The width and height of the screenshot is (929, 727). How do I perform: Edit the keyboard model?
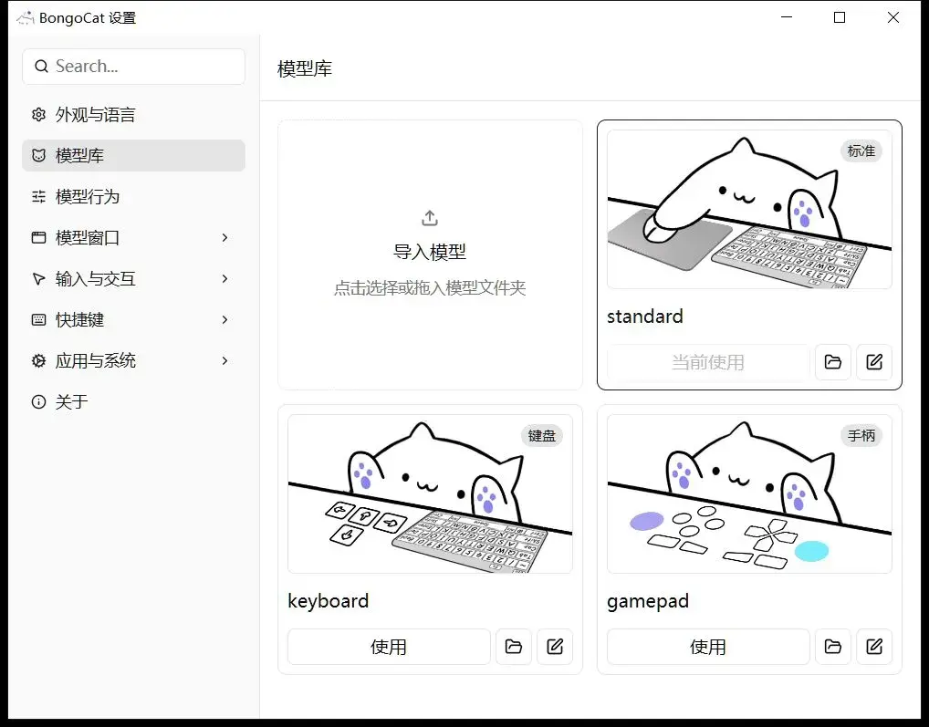tap(555, 647)
